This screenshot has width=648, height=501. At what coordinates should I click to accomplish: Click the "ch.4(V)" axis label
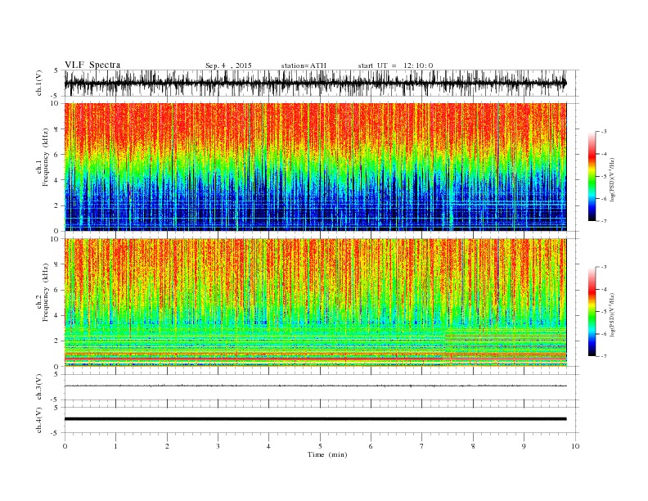coord(39,421)
